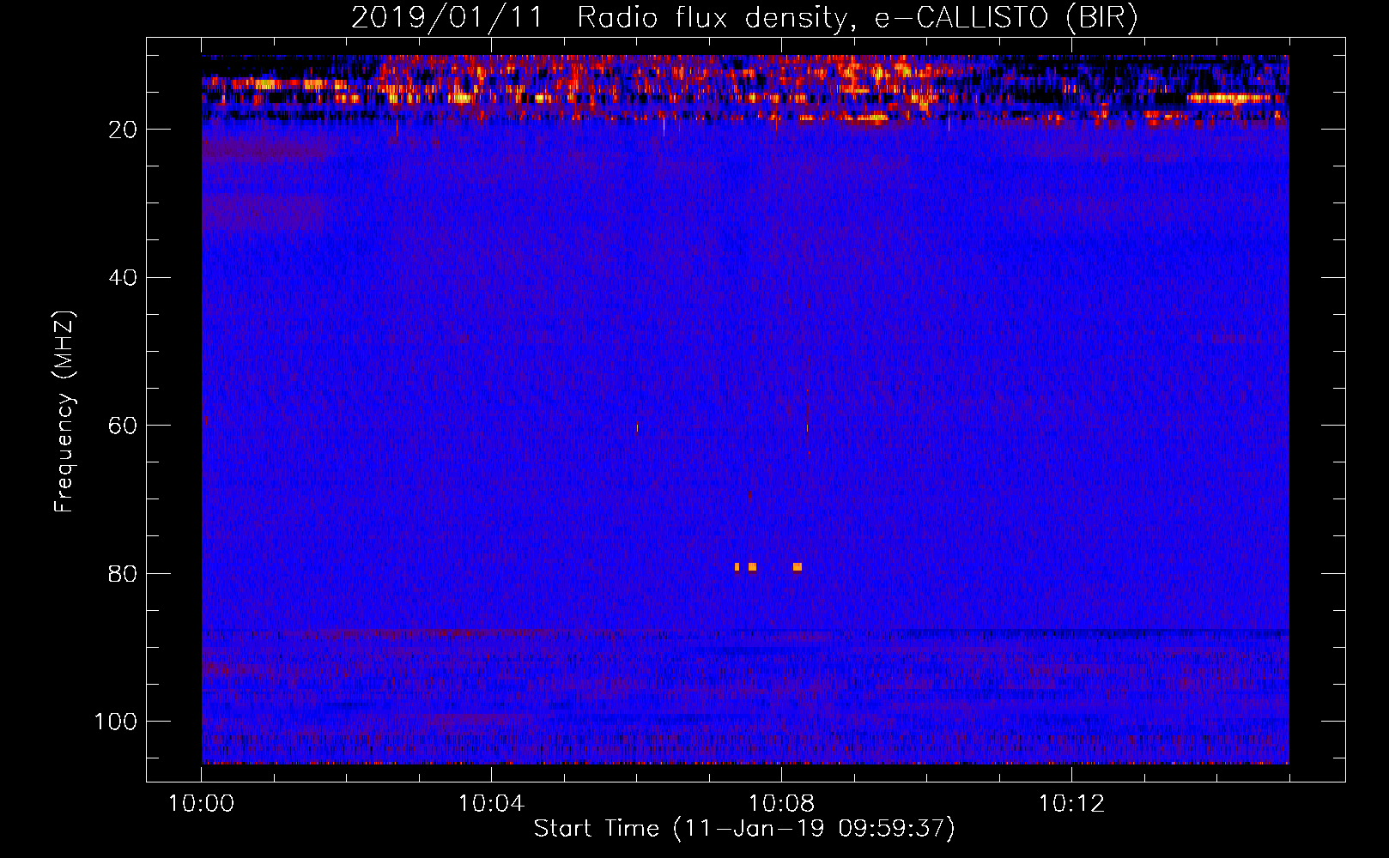Image resolution: width=1389 pixels, height=858 pixels.
Task: Click the 40 MHz frequency tick label
Action: 123,278
